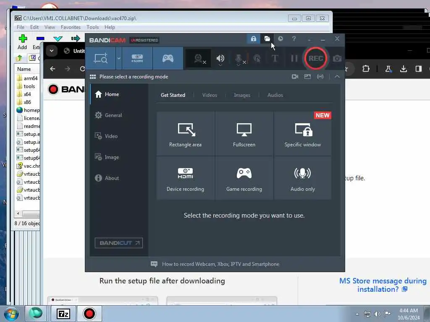The image size is (430, 322).
Task: Take a screenshot with the camera icon
Action: tap(337, 58)
